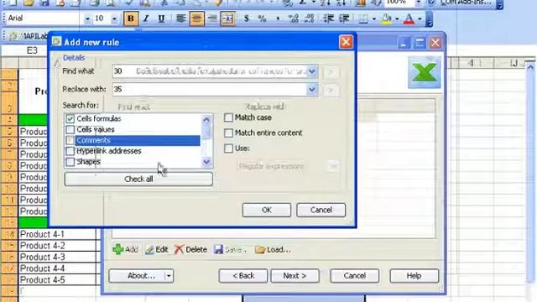Toggle bold formatting
This screenshot has height=302, width=537.
131,18
